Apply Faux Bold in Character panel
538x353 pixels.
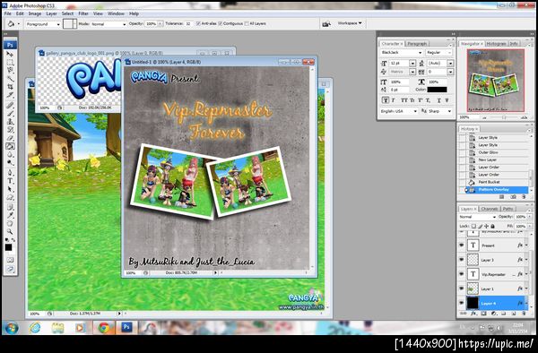tap(386, 100)
